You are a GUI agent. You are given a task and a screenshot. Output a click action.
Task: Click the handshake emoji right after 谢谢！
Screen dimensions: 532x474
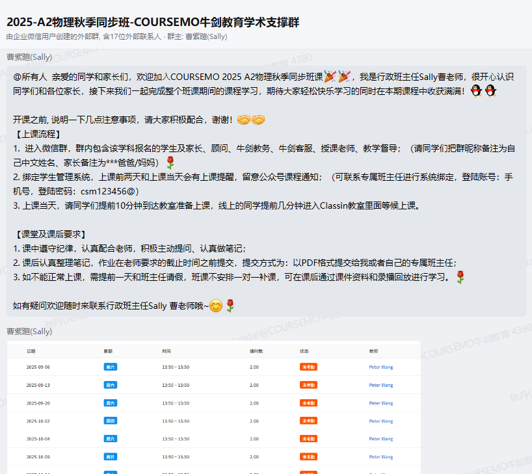pyautogui.click(x=244, y=120)
